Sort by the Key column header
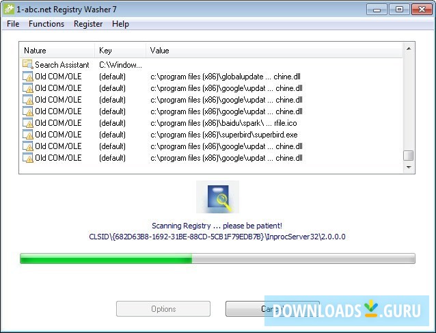The image size is (436, 333). [x=120, y=51]
